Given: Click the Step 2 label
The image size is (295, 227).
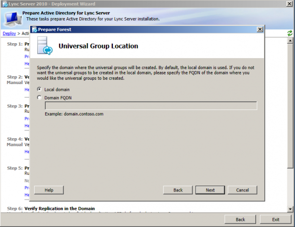Looking at the screenshot, I should tap(15, 77).
